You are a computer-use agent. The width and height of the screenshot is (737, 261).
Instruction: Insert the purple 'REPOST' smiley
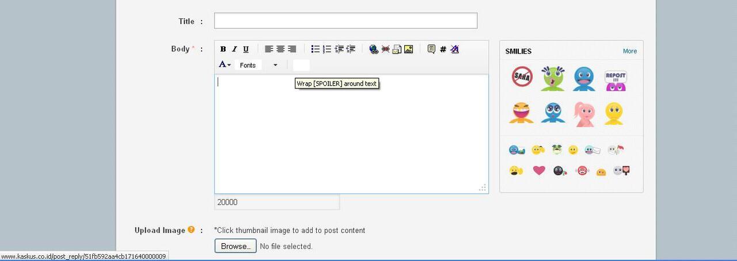point(615,80)
